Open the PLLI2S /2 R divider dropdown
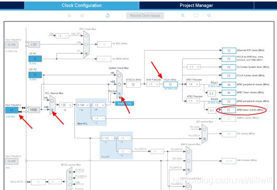 pos(125,138)
